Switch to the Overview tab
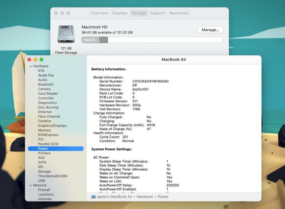The image size is (285, 209). (99, 13)
